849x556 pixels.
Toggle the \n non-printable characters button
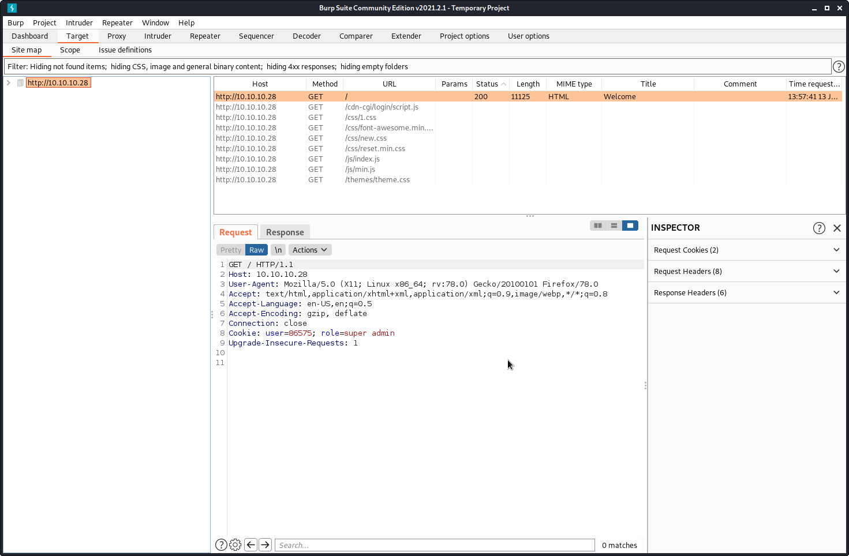278,250
